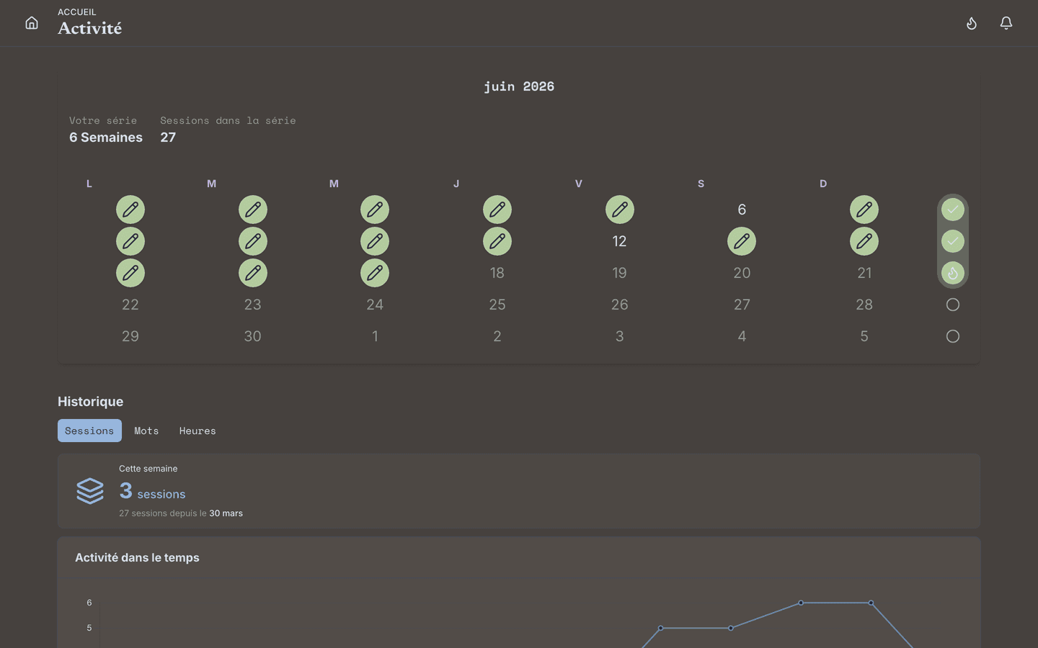Click the first-week Sunday pencil icon

(864, 210)
